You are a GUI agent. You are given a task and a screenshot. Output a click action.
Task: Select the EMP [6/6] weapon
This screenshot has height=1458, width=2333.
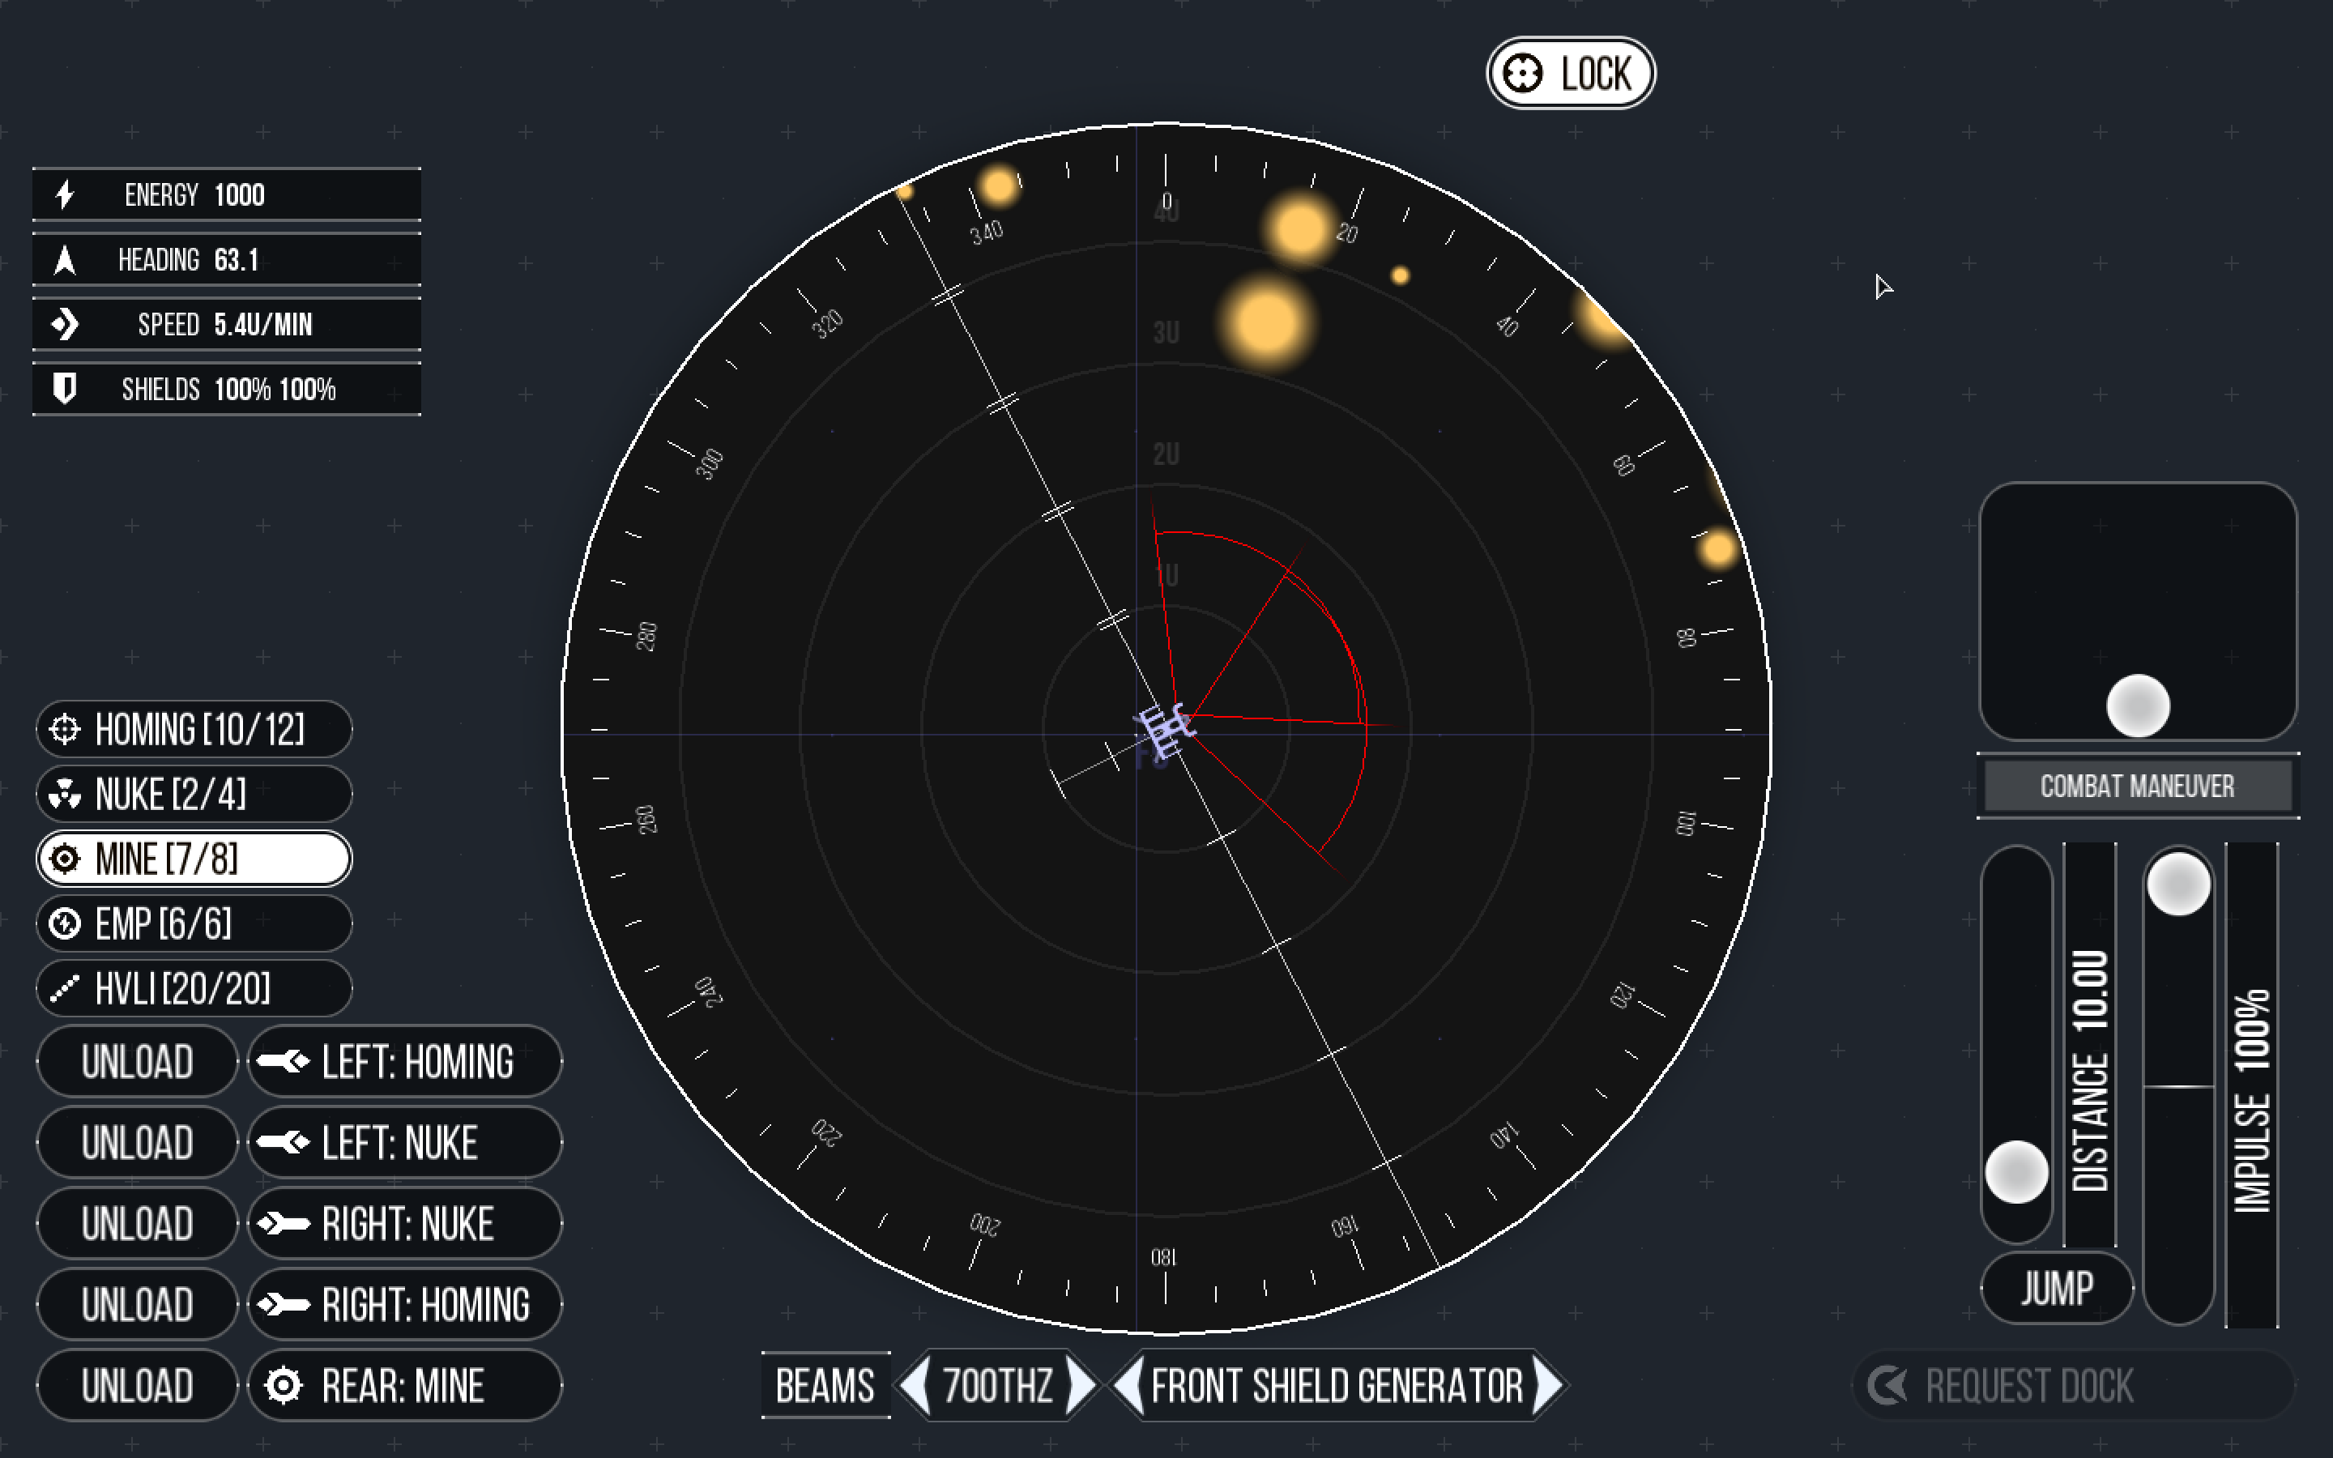pyautogui.click(x=193, y=923)
